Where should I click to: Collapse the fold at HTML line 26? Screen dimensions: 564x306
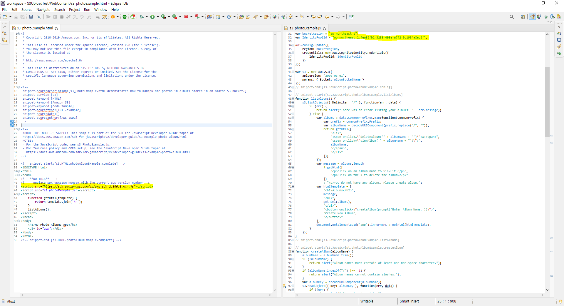pos(19,129)
